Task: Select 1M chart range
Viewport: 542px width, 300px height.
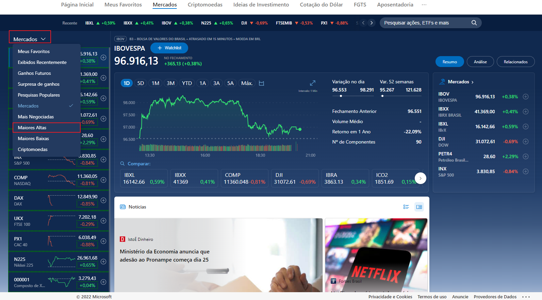Action: click(x=155, y=83)
